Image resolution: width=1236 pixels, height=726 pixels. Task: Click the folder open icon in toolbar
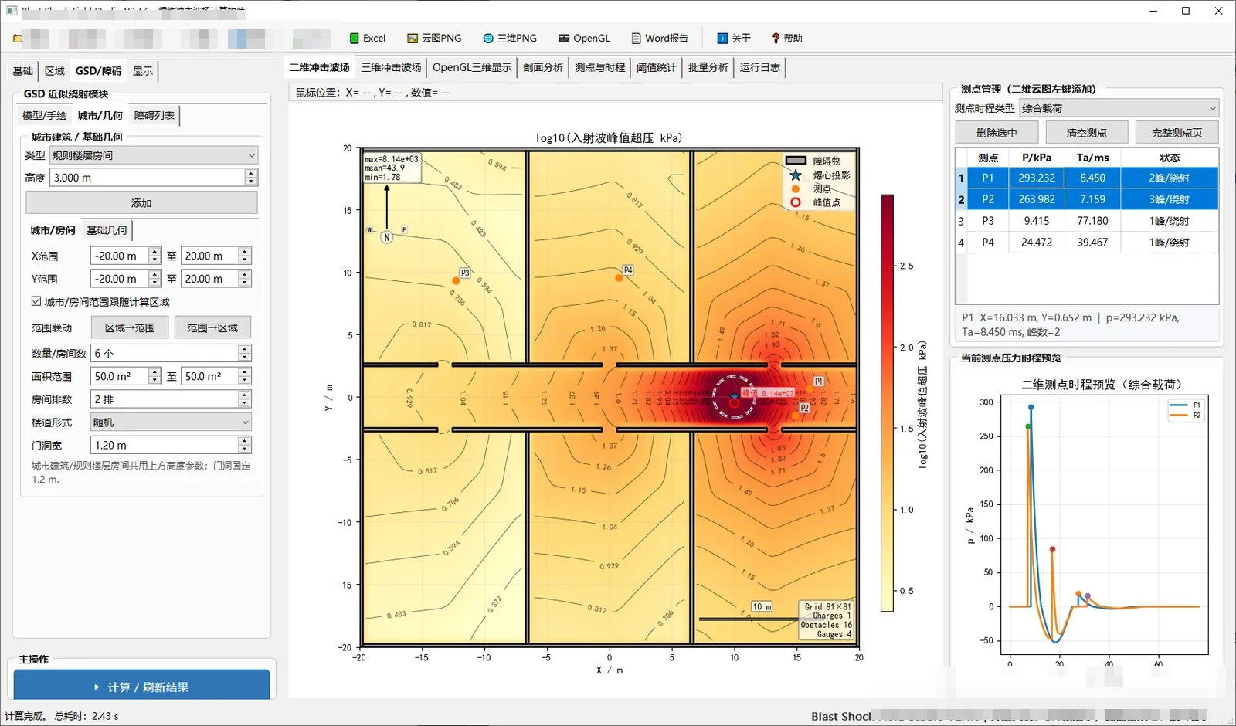click(x=17, y=38)
